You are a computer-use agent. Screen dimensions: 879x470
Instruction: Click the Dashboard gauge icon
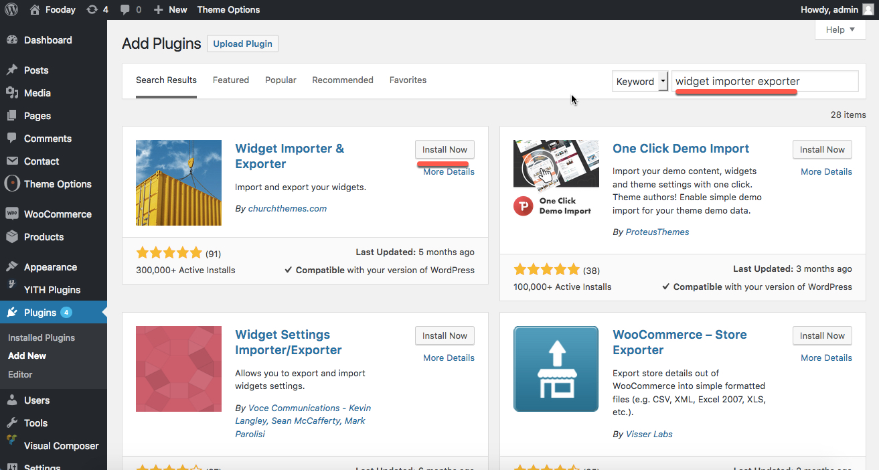(11, 40)
